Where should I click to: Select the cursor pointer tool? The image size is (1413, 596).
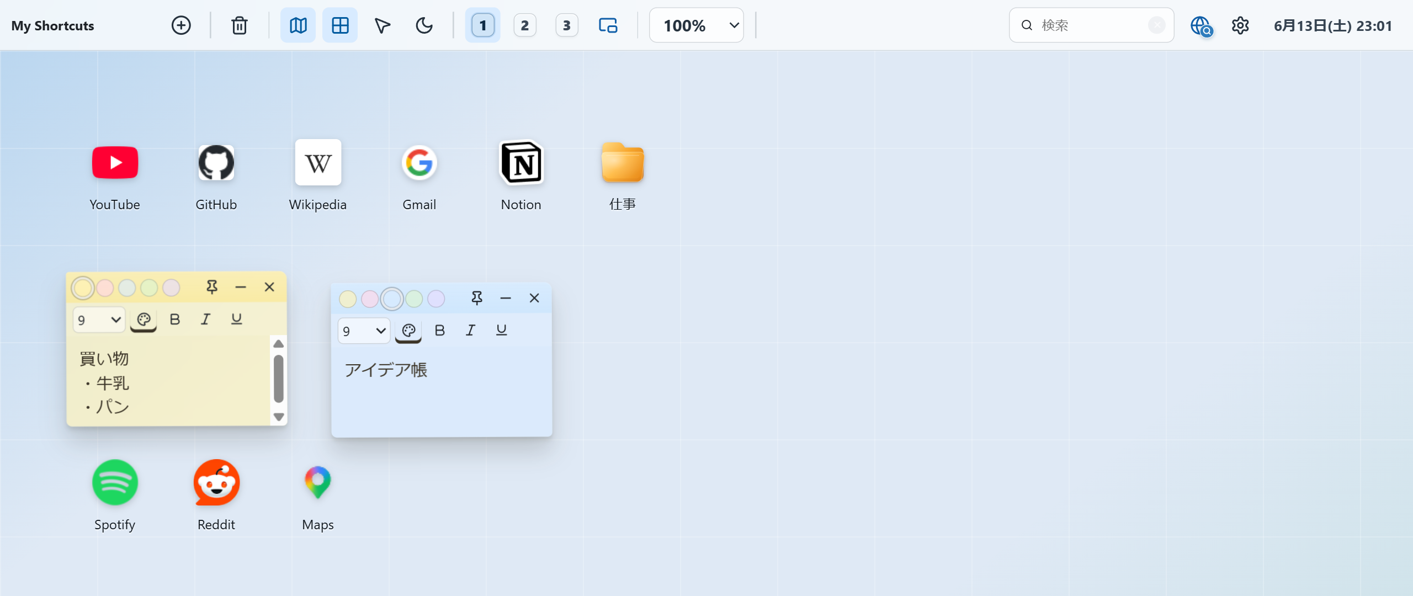382,25
